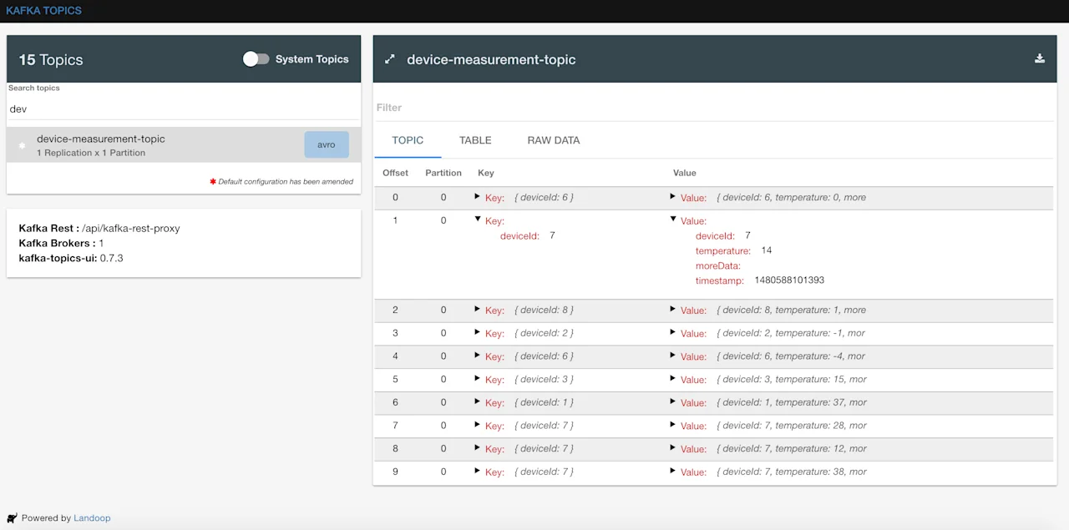Expand the Key for offset 7

coord(477,424)
